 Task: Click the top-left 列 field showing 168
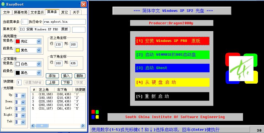coord(74,44)
